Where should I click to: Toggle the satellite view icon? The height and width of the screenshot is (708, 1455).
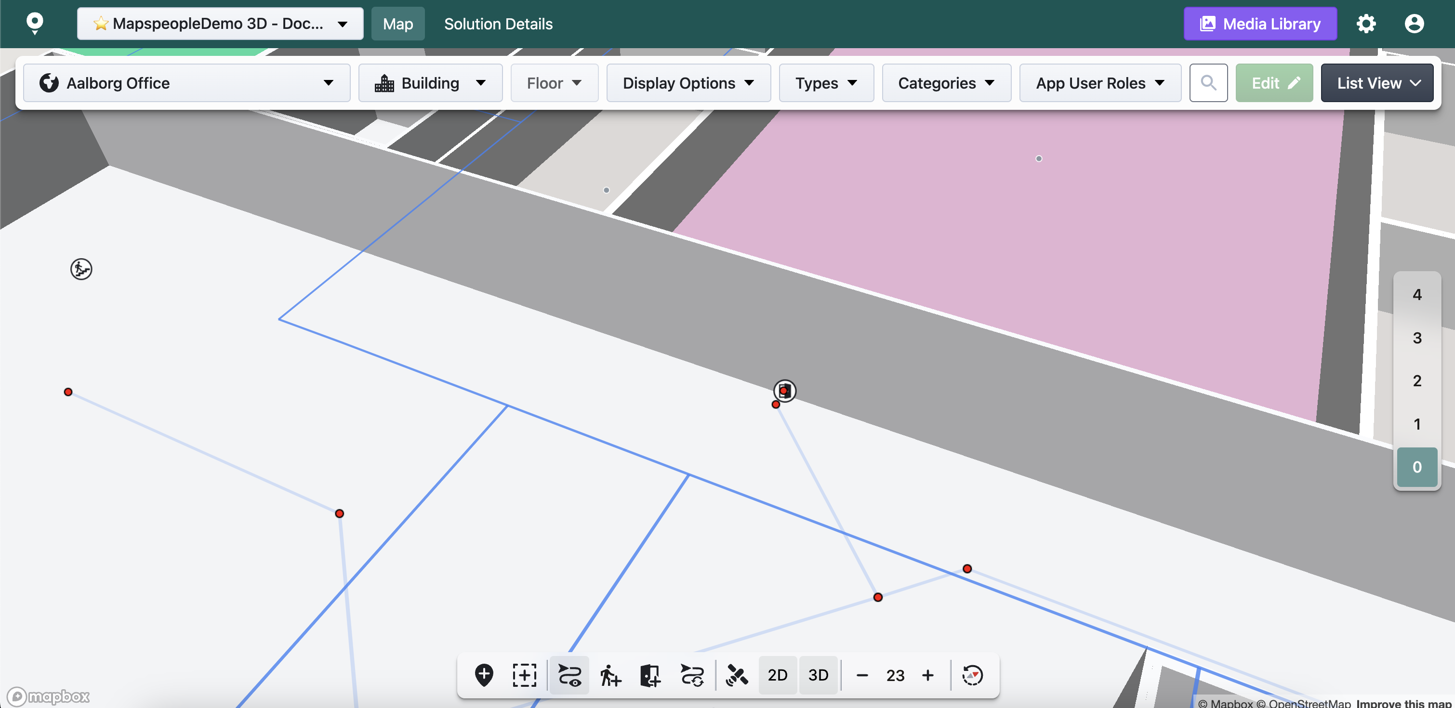[x=737, y=675]
